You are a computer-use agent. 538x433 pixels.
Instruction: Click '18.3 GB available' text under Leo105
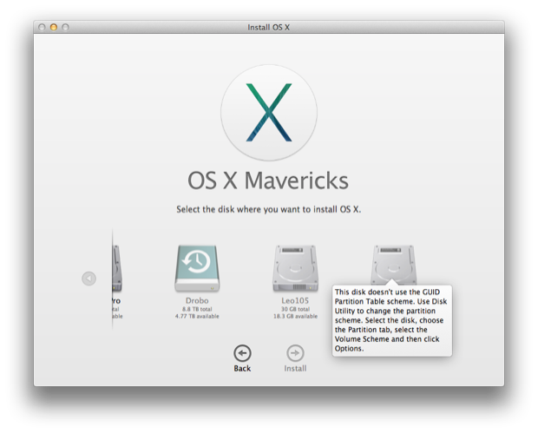click(295, 316)
